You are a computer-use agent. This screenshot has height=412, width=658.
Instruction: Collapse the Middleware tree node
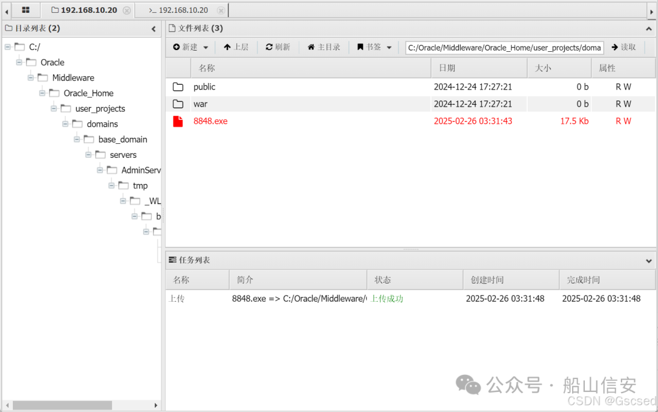click(x=30, y=77)
